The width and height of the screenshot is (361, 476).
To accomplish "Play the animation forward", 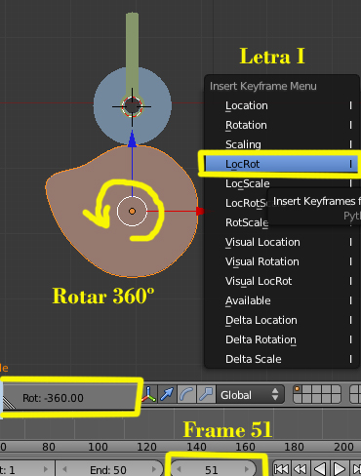I will (340, 469).
